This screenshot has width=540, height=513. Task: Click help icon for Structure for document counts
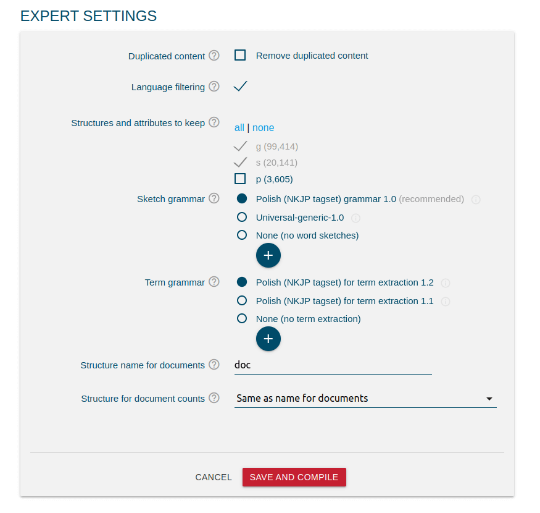click(214, 398)
